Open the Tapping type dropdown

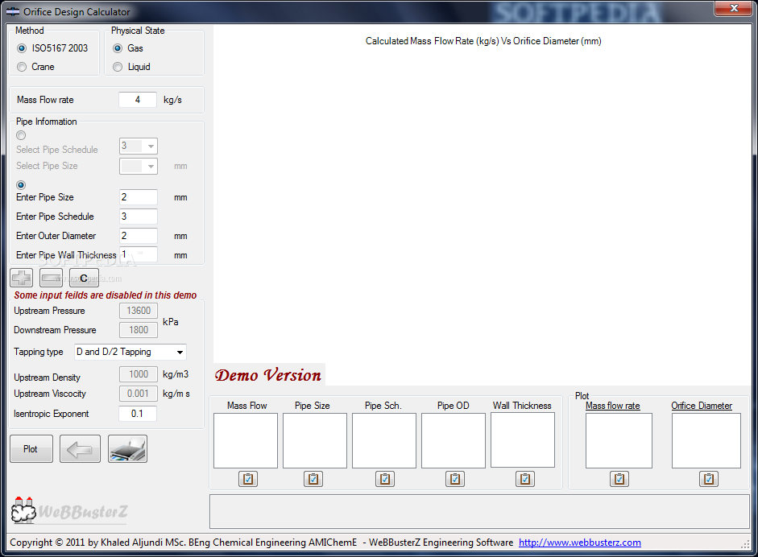(x=130, y=352)
